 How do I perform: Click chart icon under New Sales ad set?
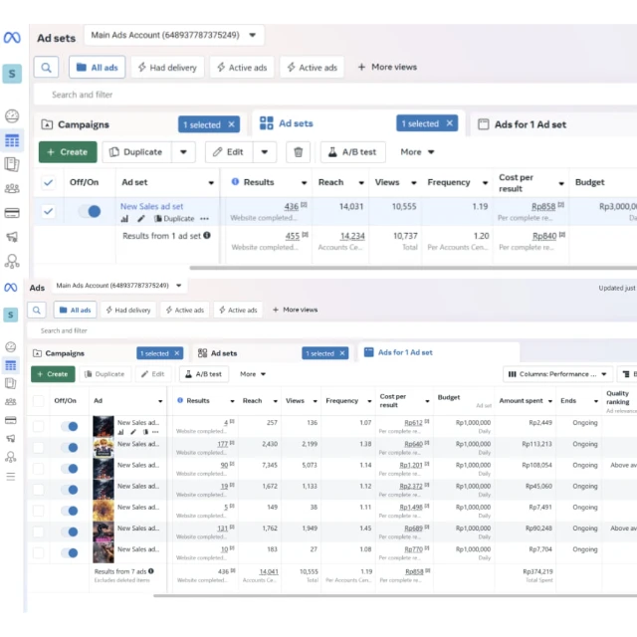coord(126,219)
